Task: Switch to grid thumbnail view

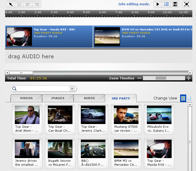Action: click(x=183, y=98)
